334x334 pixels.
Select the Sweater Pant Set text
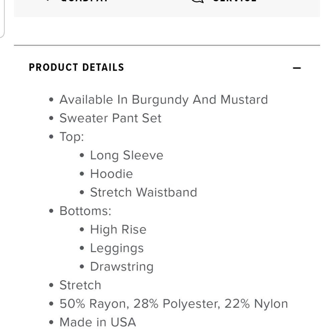(x=110, y=118)
